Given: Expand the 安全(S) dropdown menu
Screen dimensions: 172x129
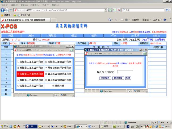Looking at the screenshot, I should pyautogui.click(x=146, y=20).
